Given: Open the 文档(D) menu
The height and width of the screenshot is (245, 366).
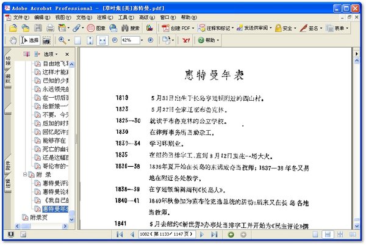Looking at the screenshot, I should 84,18.
